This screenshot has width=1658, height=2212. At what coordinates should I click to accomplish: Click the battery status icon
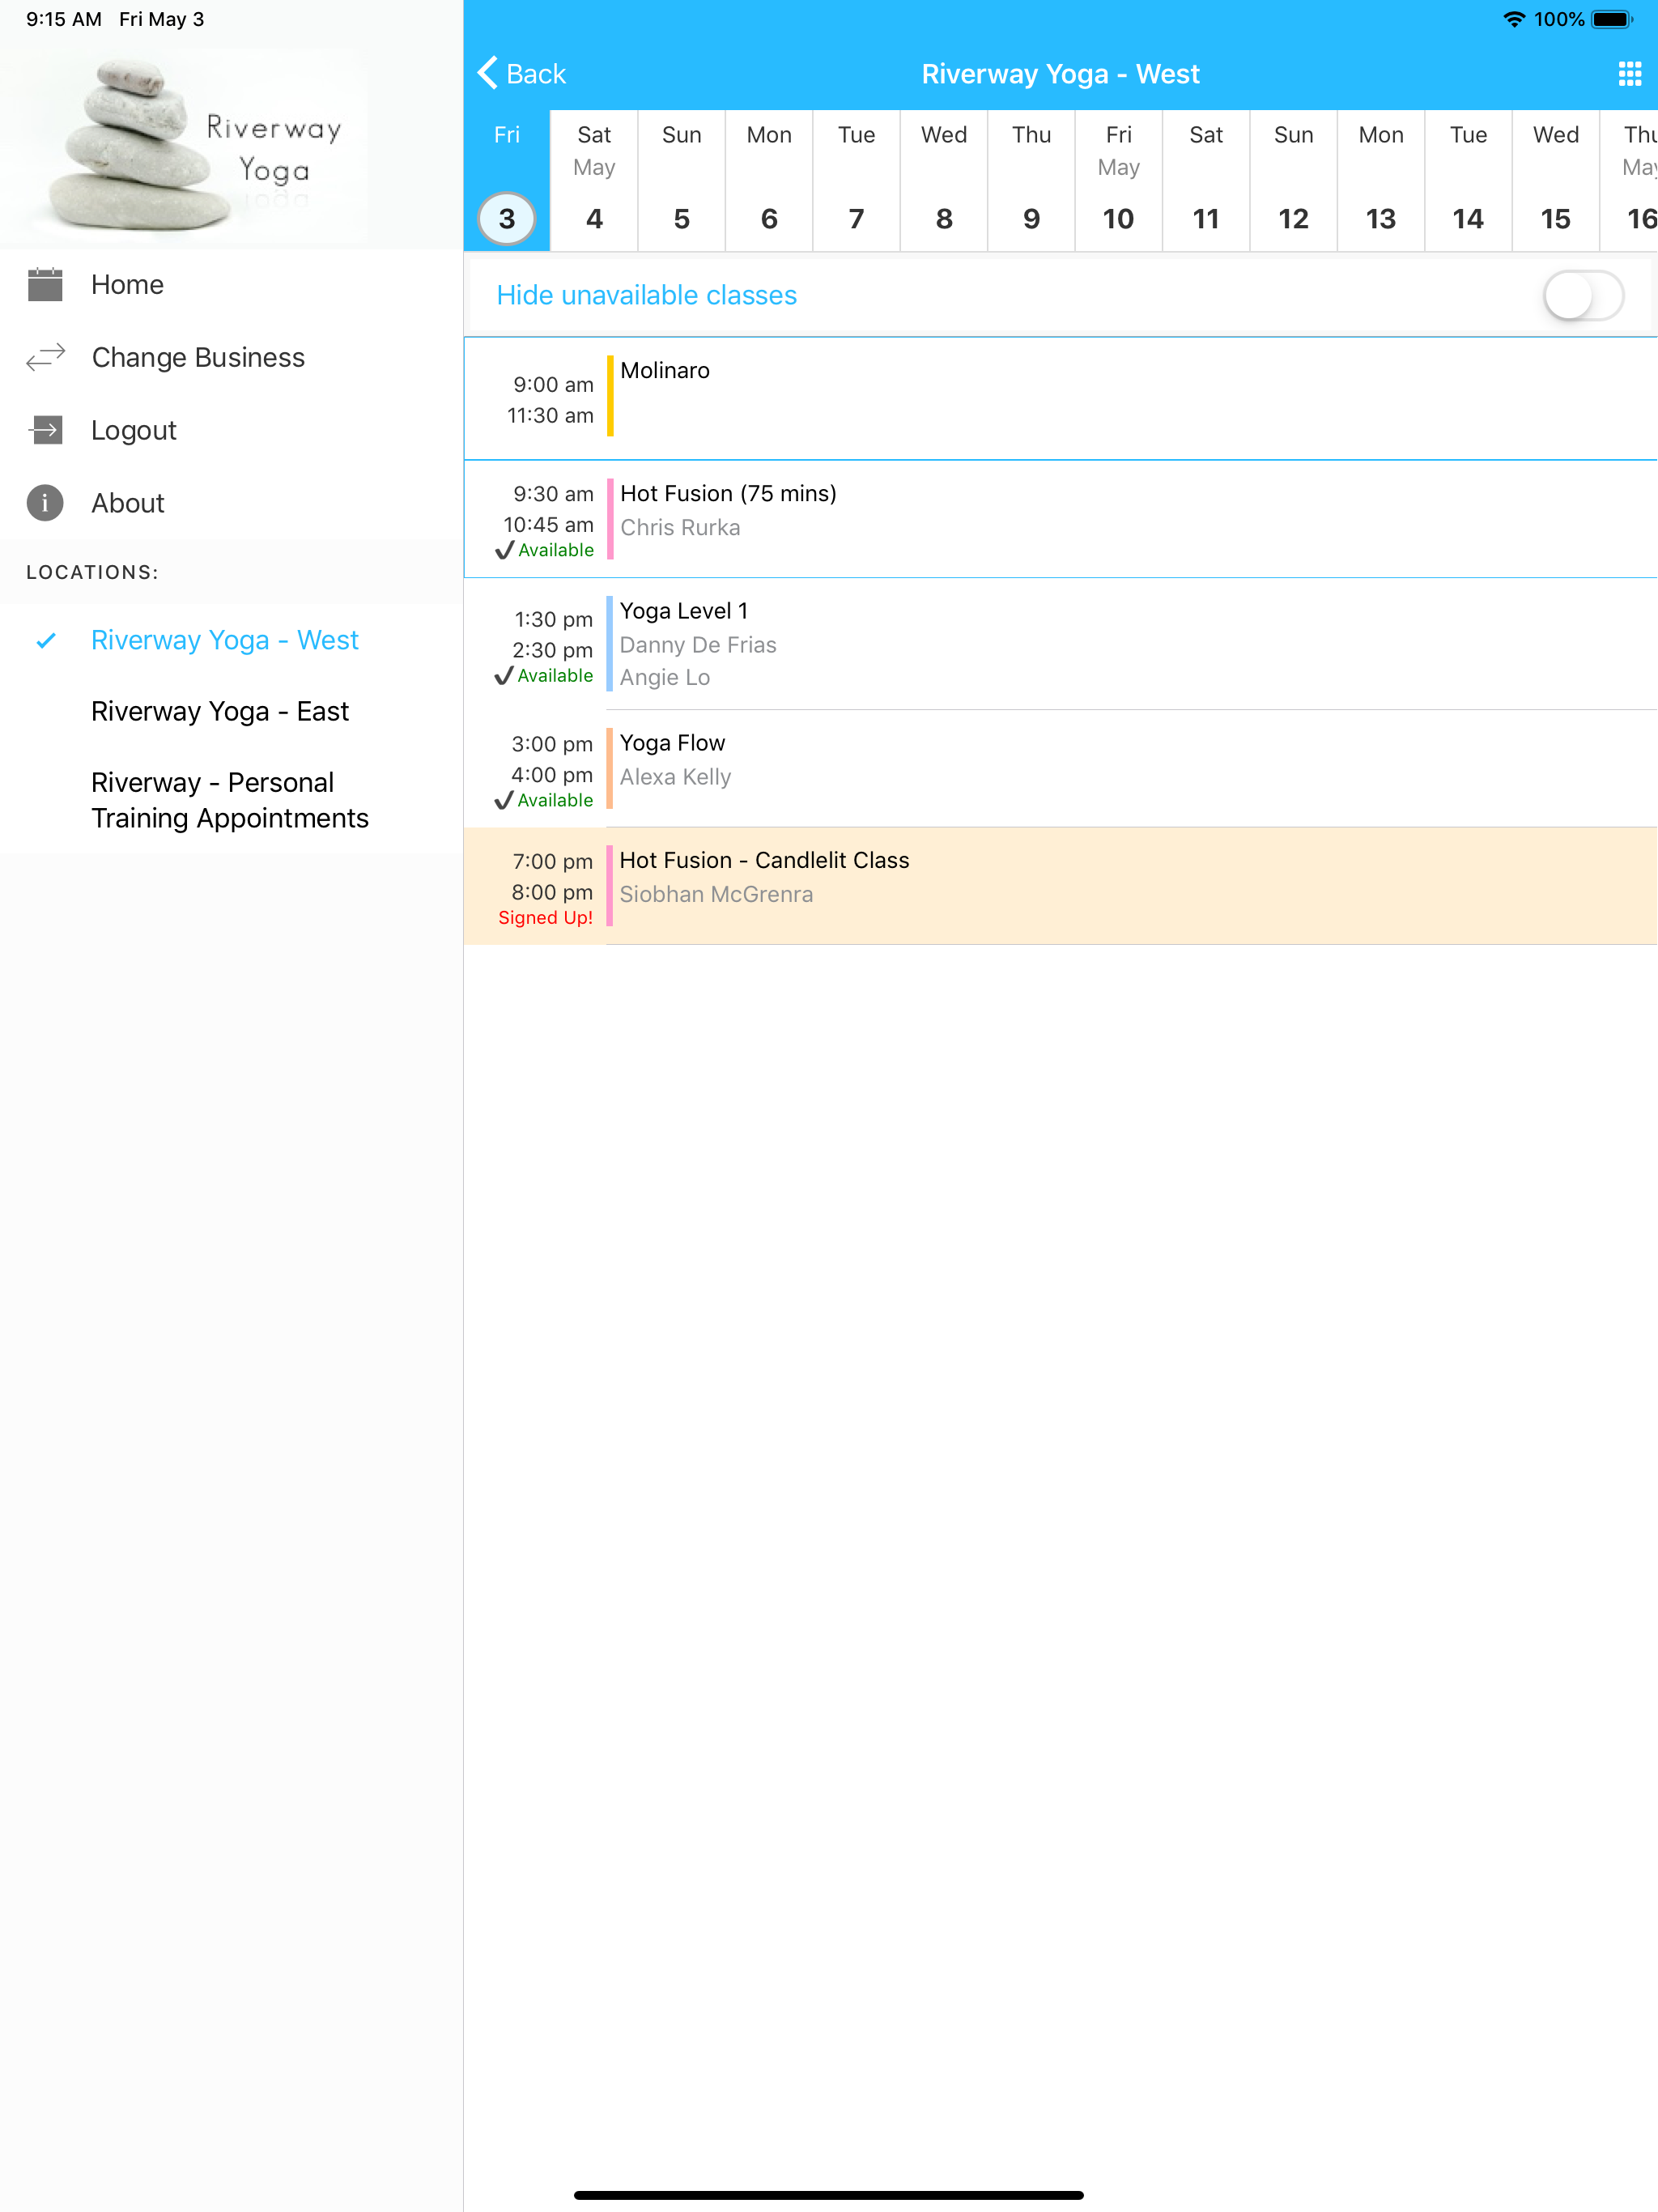[x=1612, y=19]
